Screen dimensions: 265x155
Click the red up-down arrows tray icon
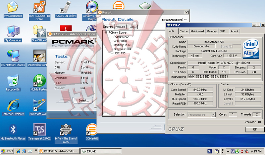[242, 151]
